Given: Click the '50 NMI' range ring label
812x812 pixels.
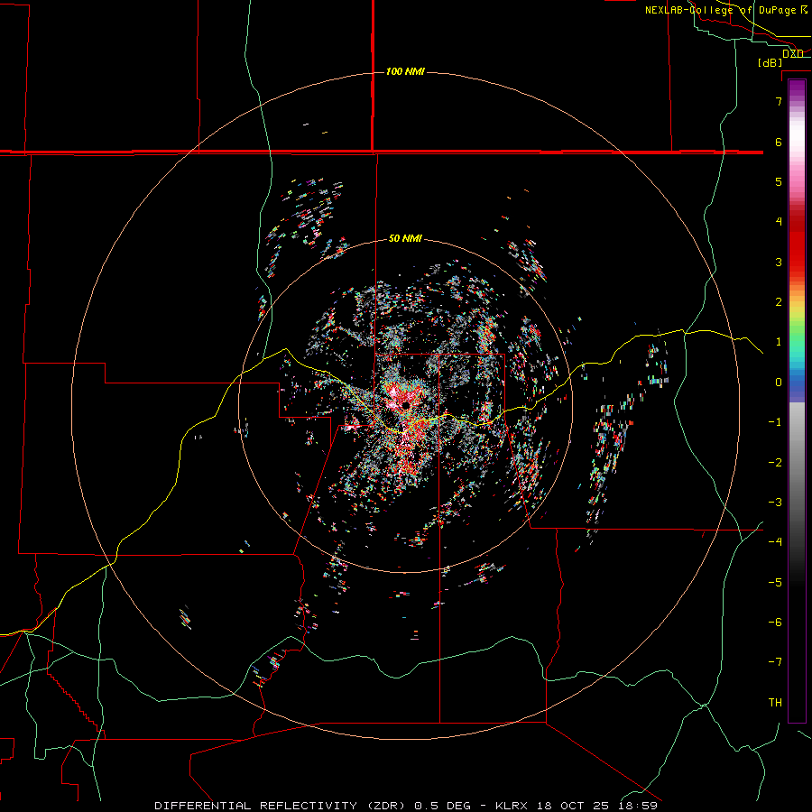Looking at the screenshot, I should coord(405,238).
